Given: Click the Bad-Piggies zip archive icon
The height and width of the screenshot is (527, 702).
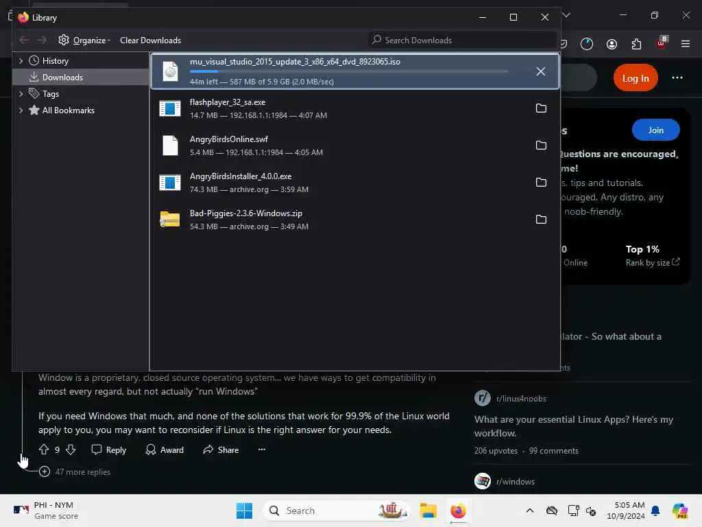Looking at the screenshot, I should click(170, 220).
